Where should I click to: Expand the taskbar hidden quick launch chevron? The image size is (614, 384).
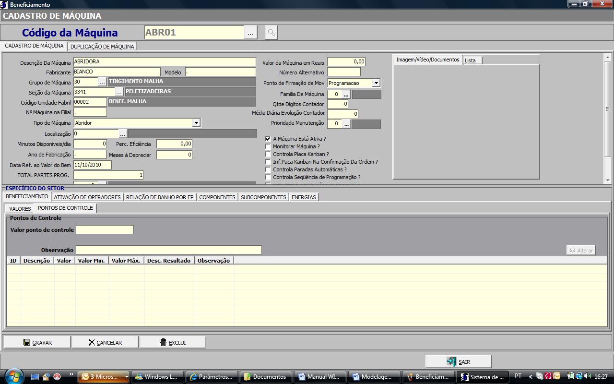tap(71, 374)
